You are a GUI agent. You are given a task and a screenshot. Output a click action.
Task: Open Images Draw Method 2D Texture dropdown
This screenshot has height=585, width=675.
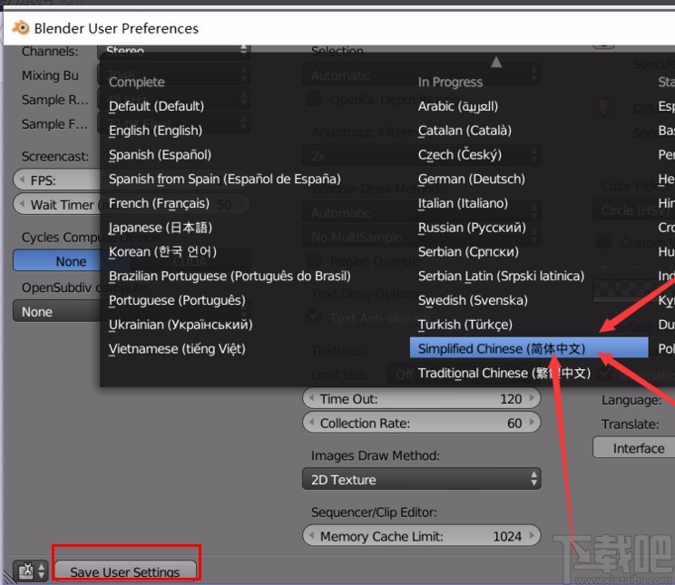422,479
